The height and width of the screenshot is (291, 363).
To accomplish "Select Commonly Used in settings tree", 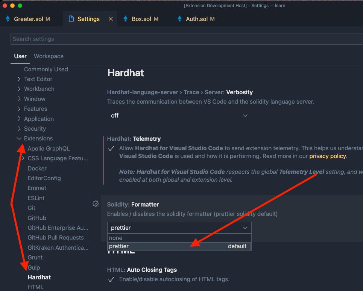I will click(x=46, y=69).
